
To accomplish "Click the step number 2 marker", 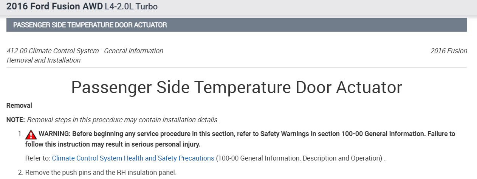I will click(x=20, y=173).
